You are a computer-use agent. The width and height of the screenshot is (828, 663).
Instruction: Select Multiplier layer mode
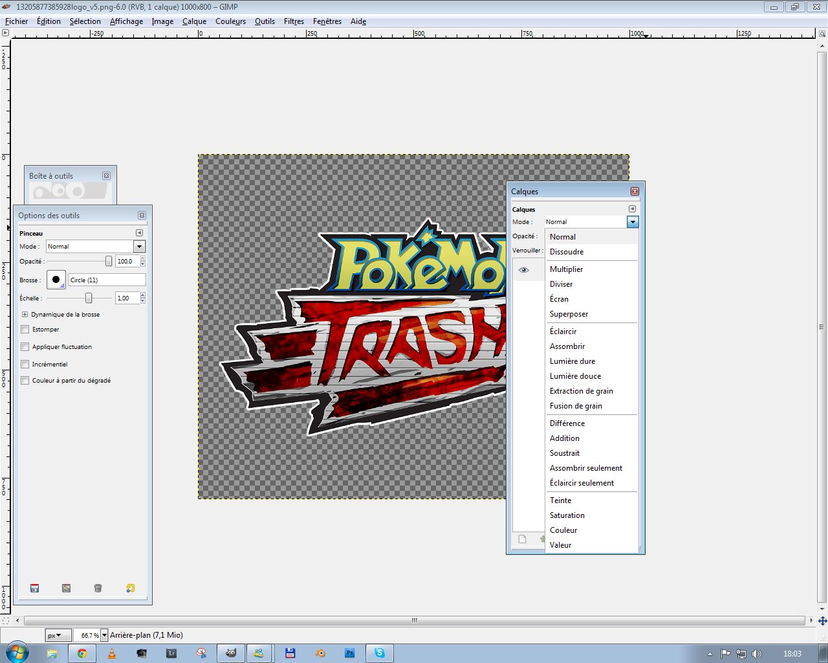pyautogui.click(x=592, y=269)
